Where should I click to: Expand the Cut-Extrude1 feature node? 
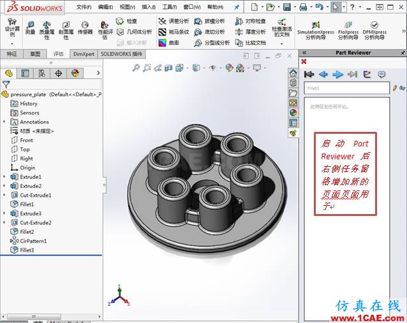coord(4,195)
